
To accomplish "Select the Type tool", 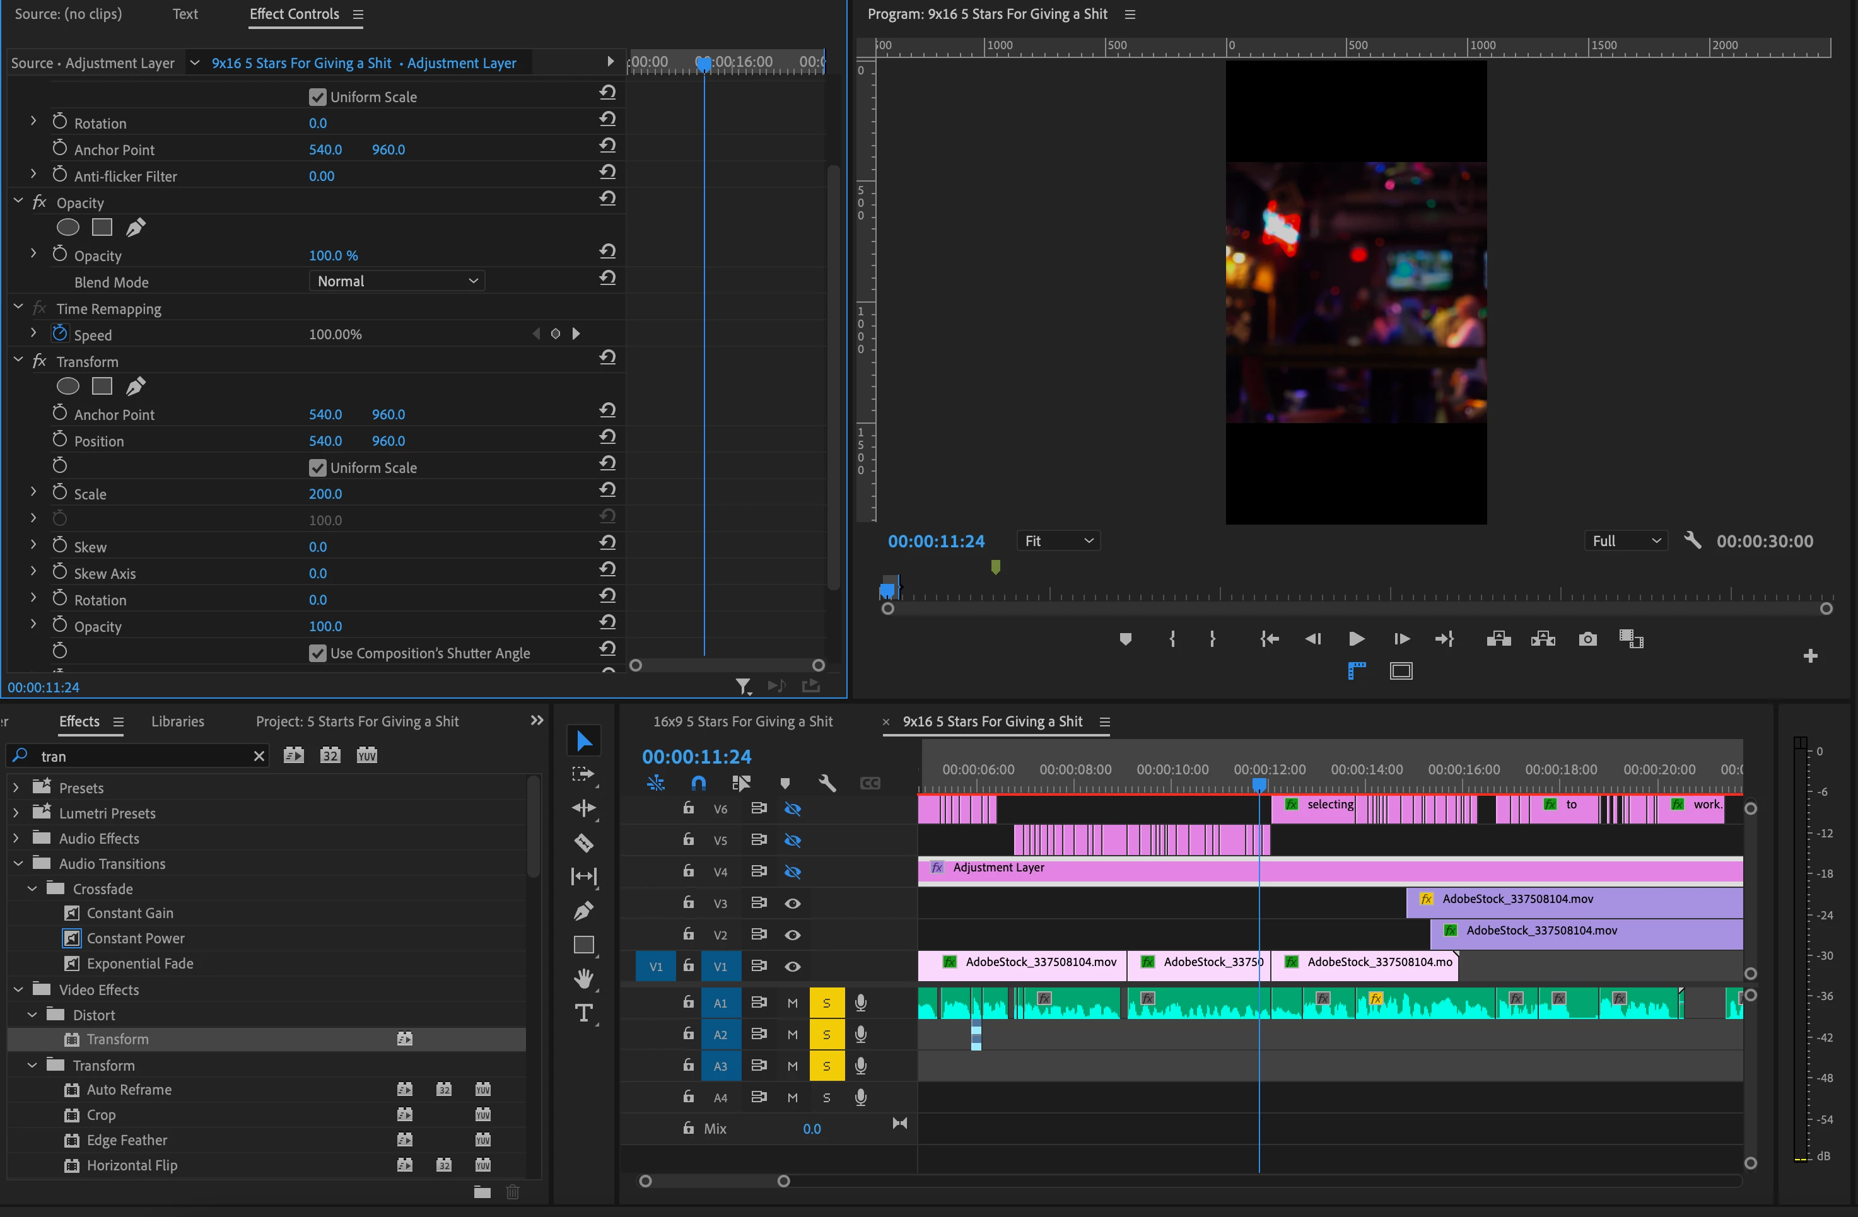I will point(583,1013).
